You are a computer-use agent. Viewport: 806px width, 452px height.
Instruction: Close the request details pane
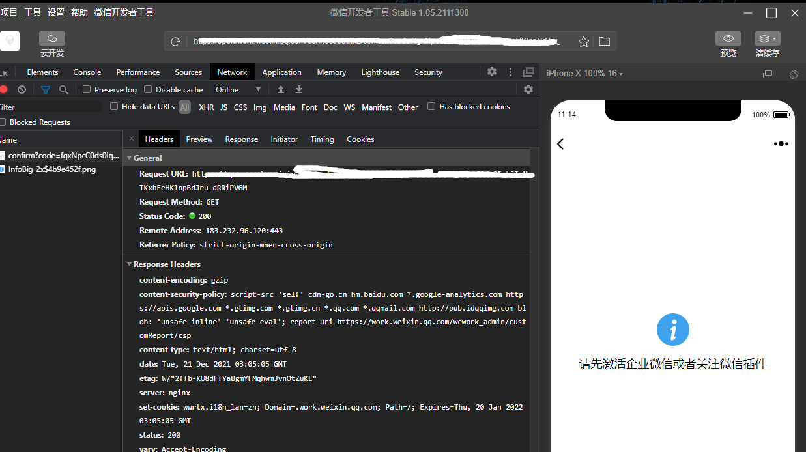[131, 139]
